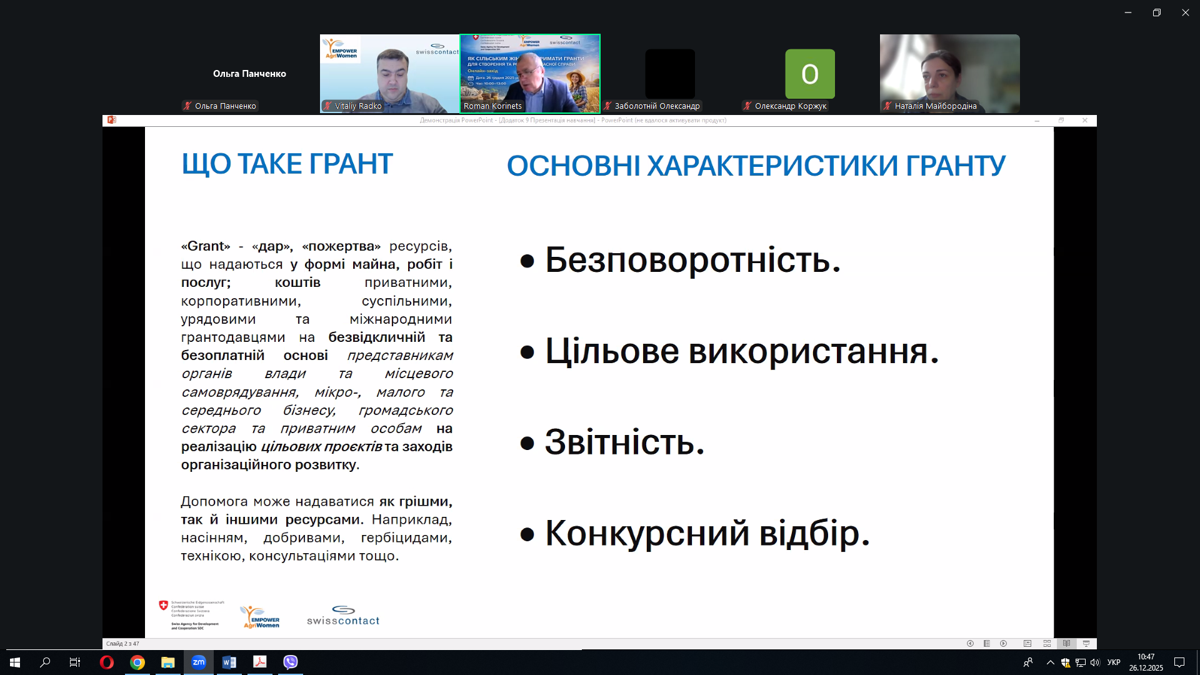
Task: Open Microsoft Word from the taskbar
Action: (229, 662)
